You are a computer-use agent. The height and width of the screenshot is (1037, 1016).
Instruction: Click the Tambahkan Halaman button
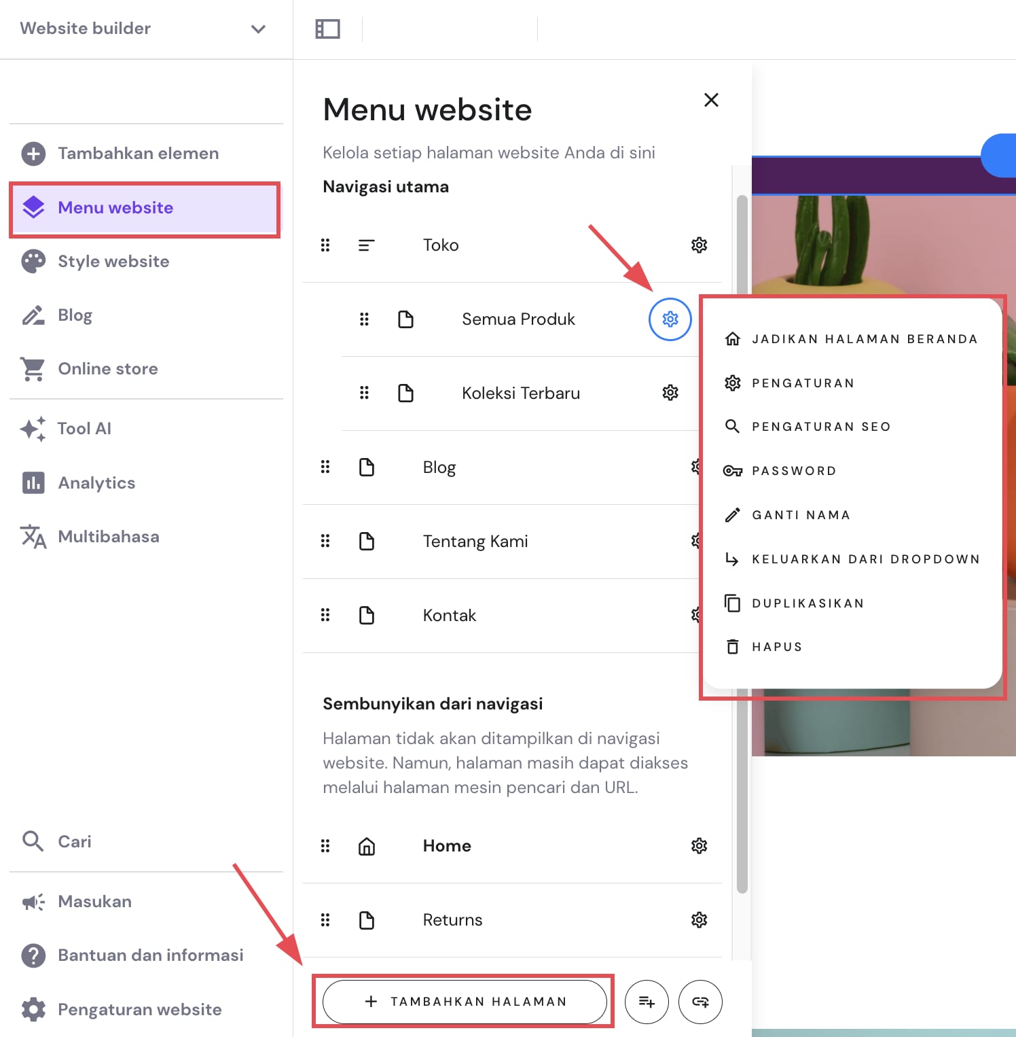click(465, 1002)
